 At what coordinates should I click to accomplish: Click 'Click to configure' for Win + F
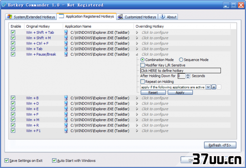(155, 115)
